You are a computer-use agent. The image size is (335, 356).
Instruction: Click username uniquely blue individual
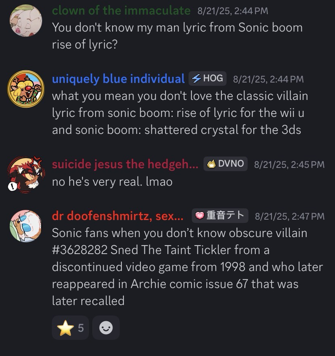[118, 78]
